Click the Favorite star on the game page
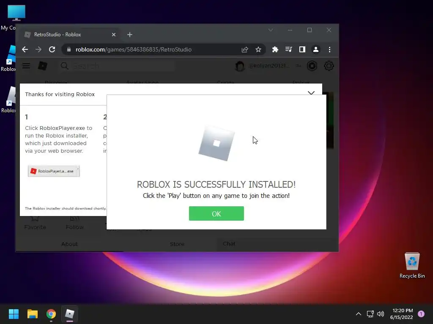433x324 pixels. pyautogui.click(x=35, y=223)
